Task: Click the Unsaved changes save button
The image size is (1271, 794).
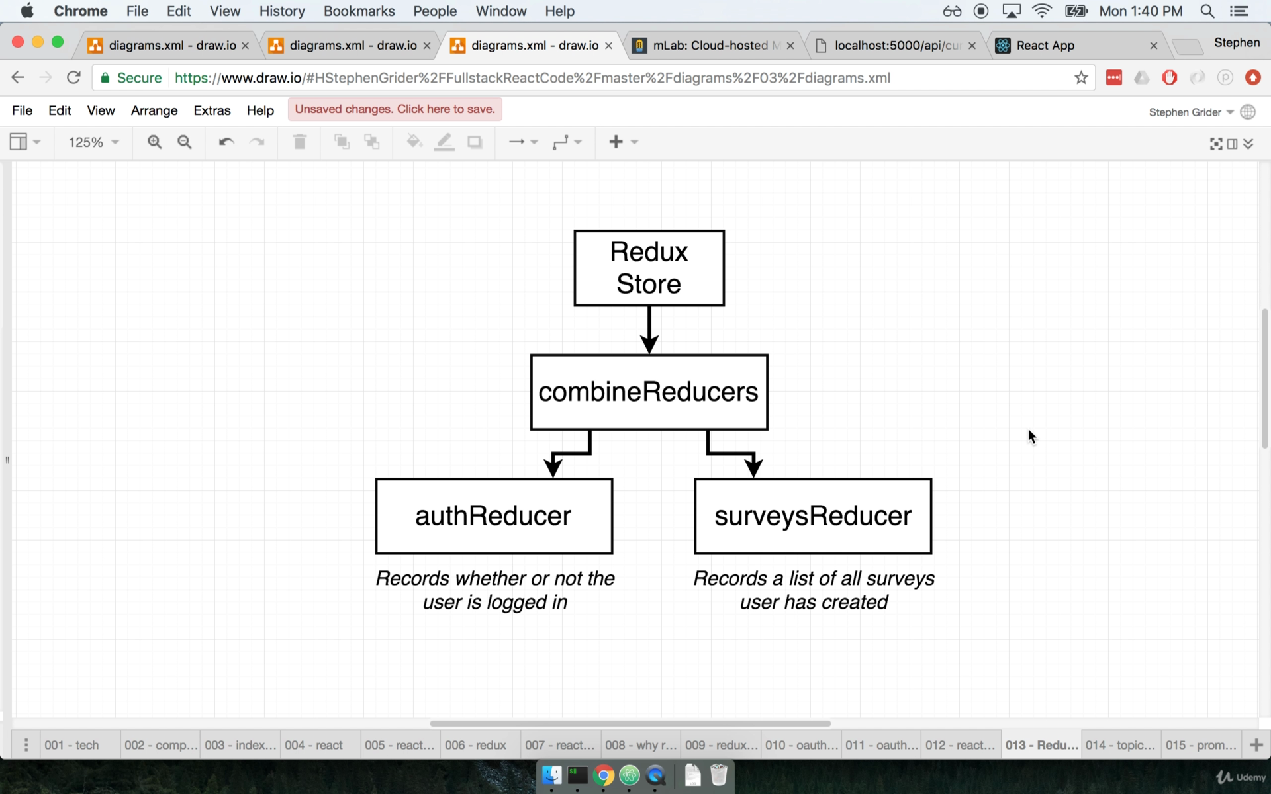Action: tap(395, 109)
